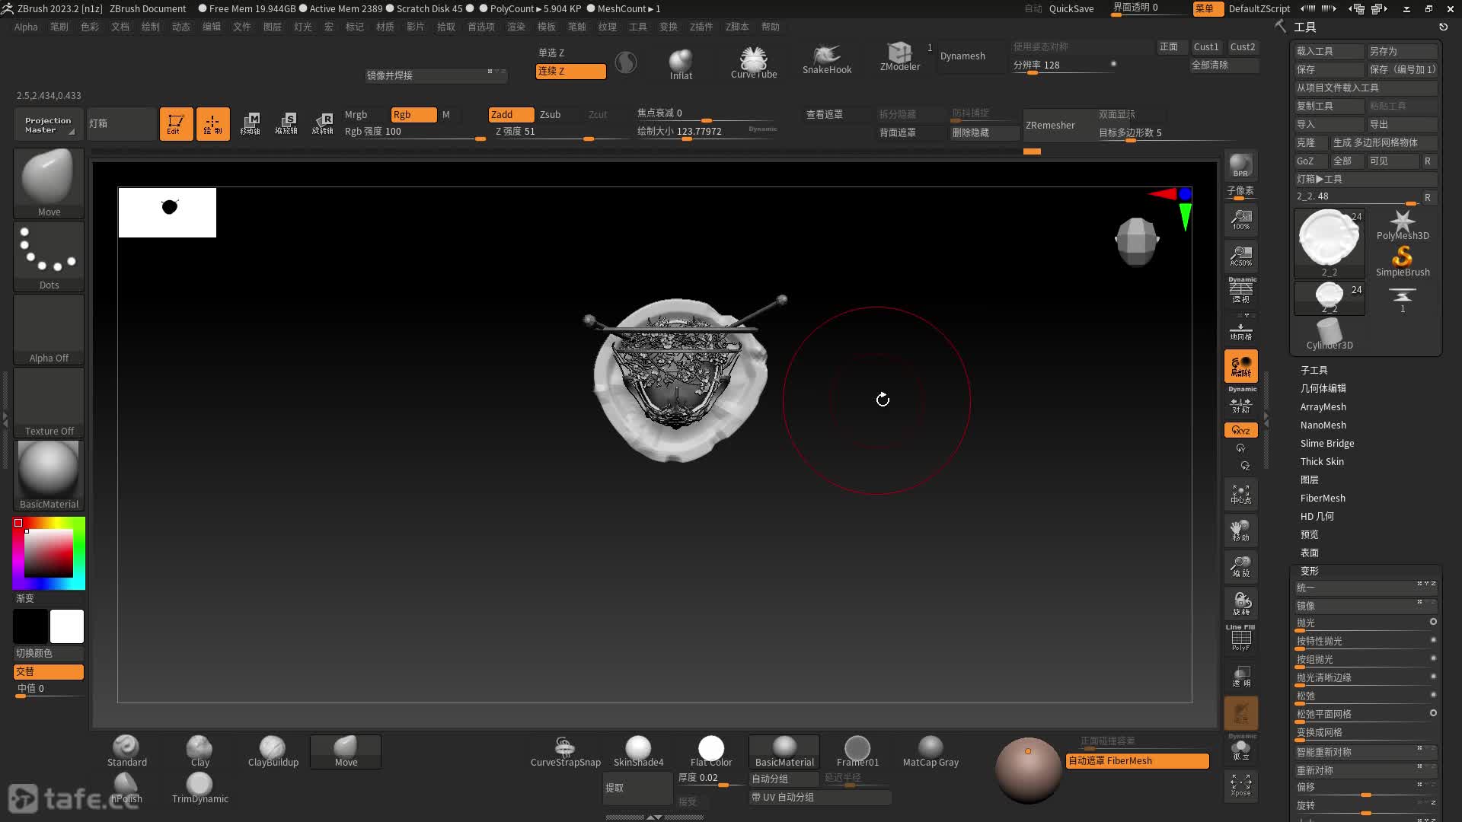
Task: Toggle the M material channel
Action: [446, 114]
